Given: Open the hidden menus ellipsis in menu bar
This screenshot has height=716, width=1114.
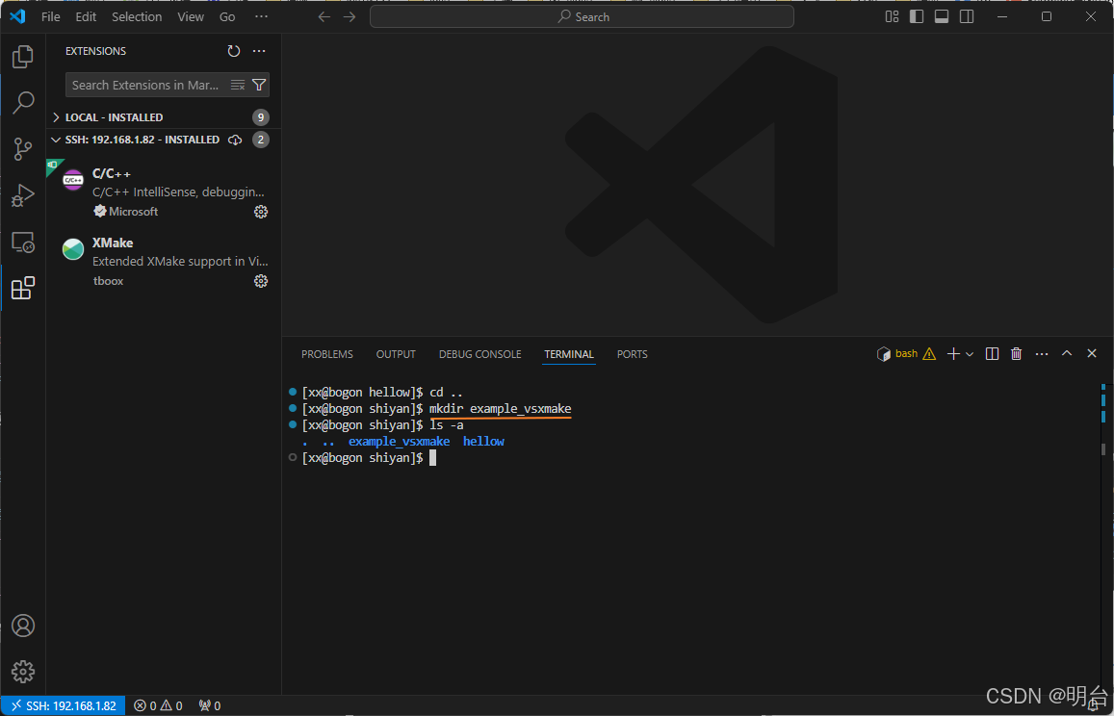Looking at the screenshot, I should 262,16.
